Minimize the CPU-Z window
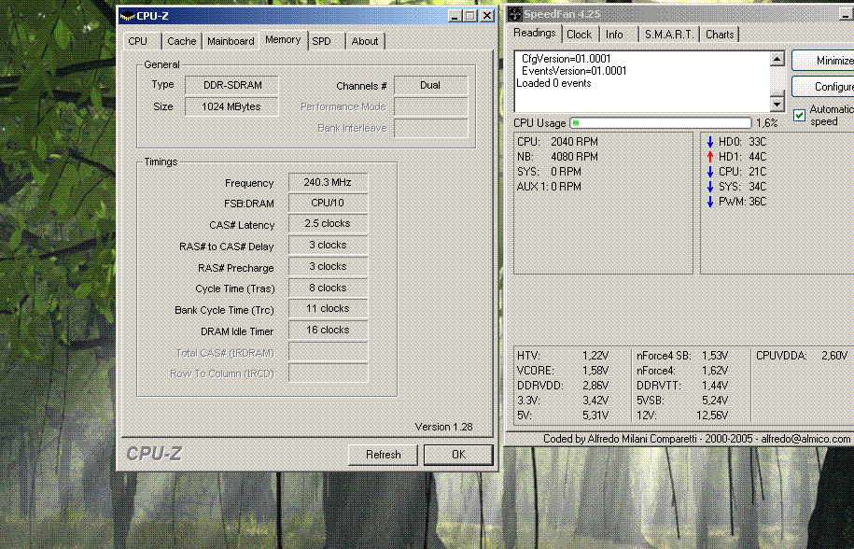Screen dimensions: 854x549 point(455,16)
